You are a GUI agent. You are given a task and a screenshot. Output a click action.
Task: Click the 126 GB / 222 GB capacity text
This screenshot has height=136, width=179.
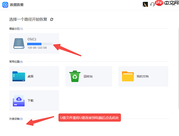tap(37, 48)
